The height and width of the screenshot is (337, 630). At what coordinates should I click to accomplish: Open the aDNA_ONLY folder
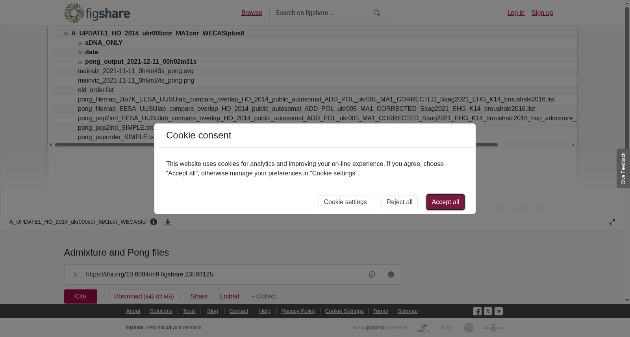click(104, 43)
